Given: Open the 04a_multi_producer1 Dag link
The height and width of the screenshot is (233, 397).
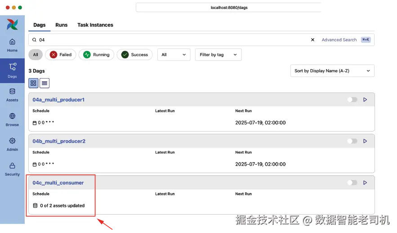Looking at the screenshot, I should (x=58, y=100).
